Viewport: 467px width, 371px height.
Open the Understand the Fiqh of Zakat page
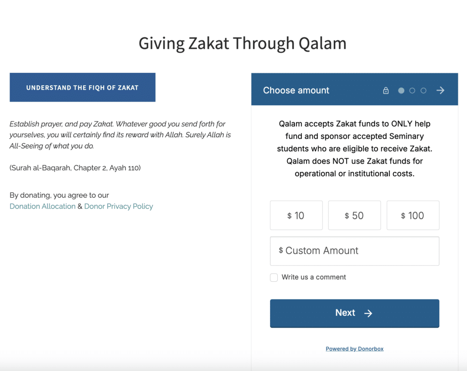[83, 87]
